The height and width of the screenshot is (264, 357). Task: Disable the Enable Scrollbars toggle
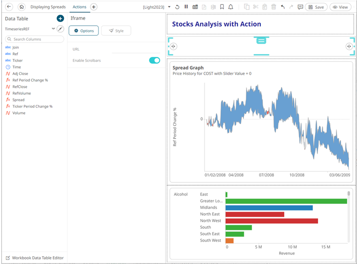(154, 60)
